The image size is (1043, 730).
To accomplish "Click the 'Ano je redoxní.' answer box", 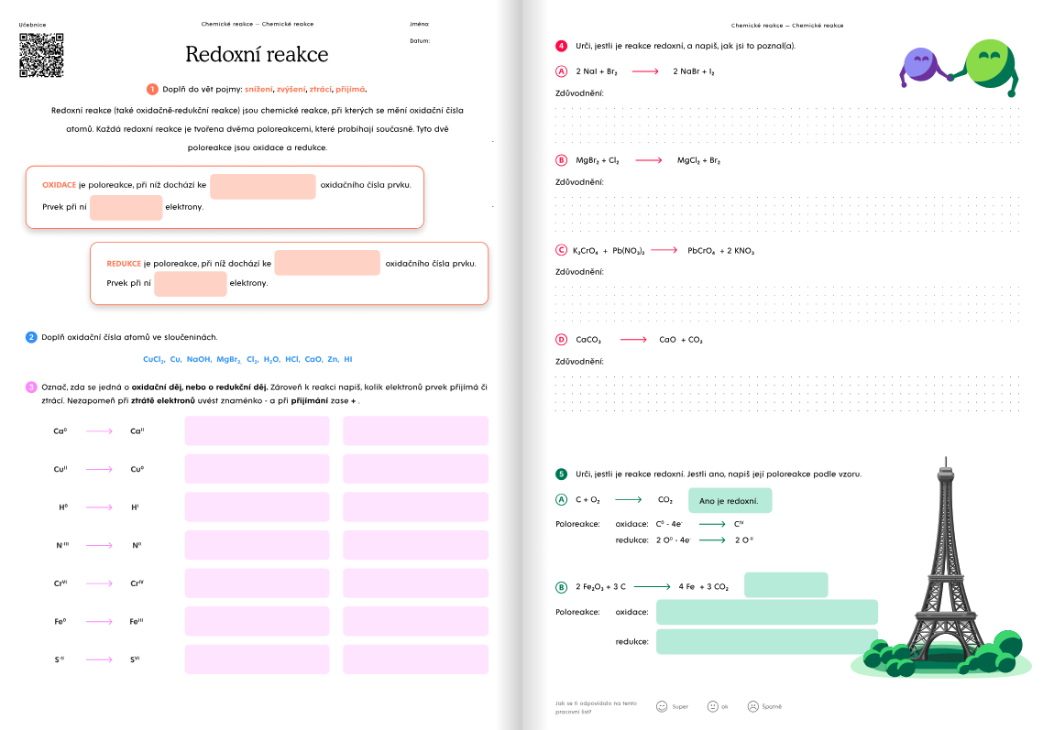I will tap(729, 501).
